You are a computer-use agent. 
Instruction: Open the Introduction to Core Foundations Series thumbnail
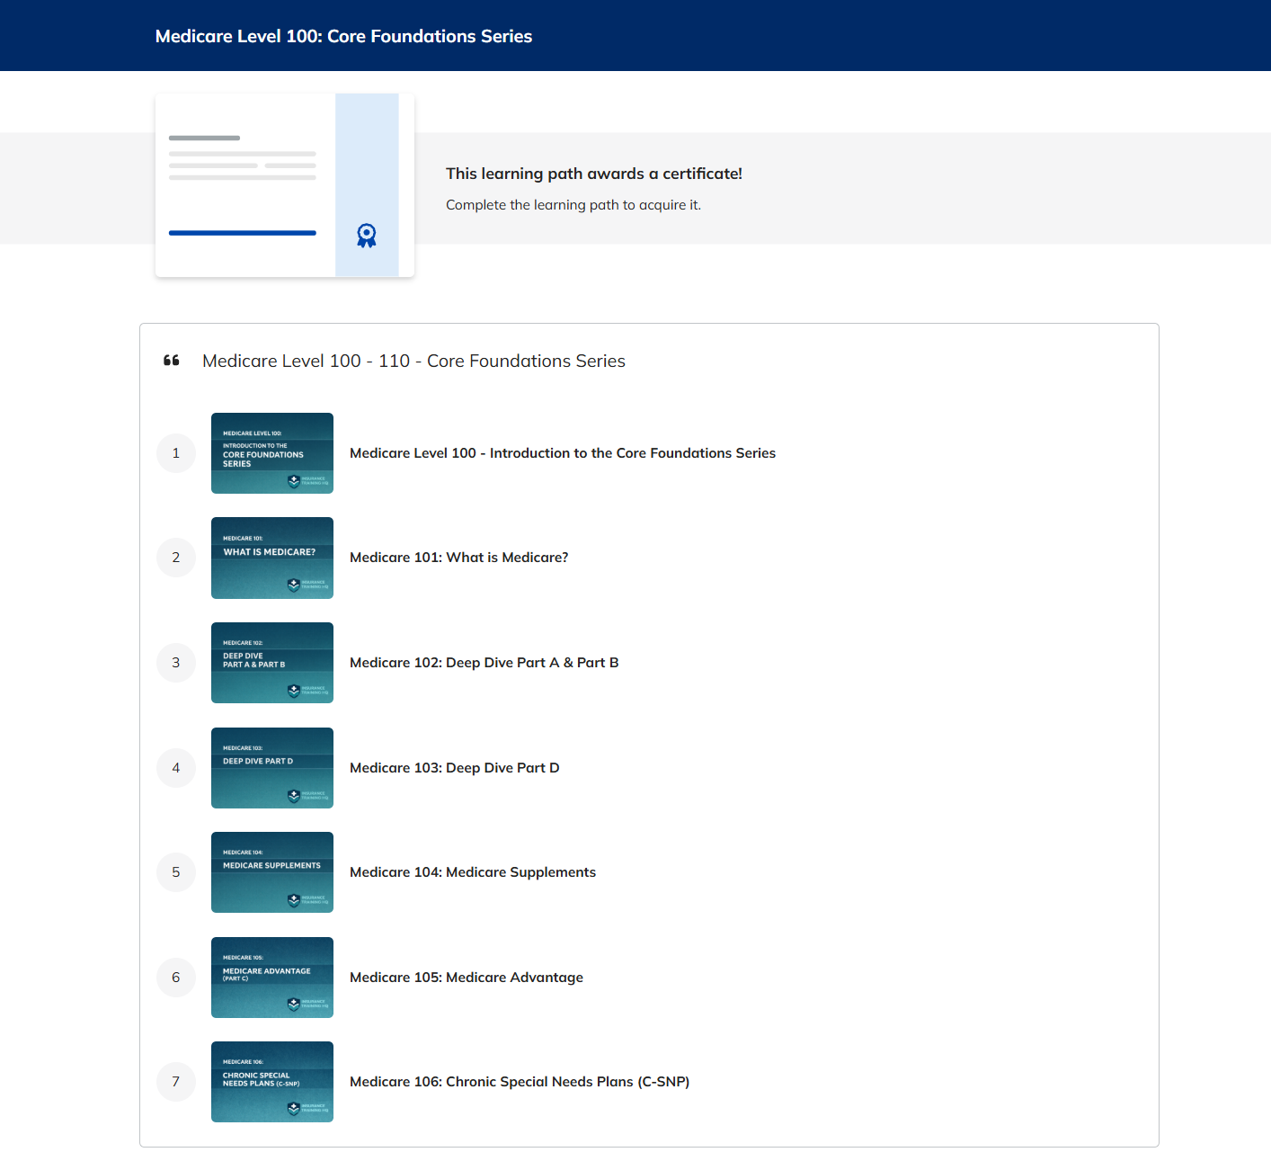click(x=272, y=453)
